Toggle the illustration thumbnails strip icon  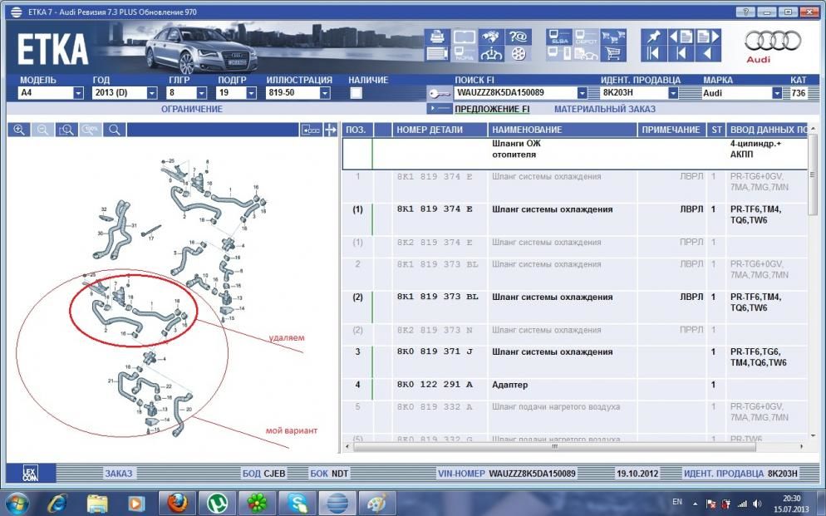[311, 130]
